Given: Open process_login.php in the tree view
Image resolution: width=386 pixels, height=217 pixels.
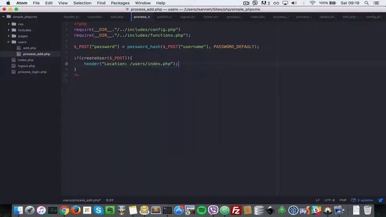Looking at the screenshot, I should [x=32, y=72].
